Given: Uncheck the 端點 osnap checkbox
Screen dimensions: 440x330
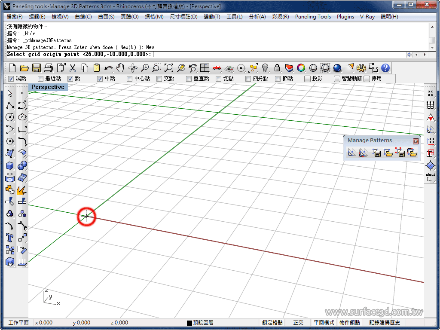Looking at the screenshot, I should click(11, 79).
